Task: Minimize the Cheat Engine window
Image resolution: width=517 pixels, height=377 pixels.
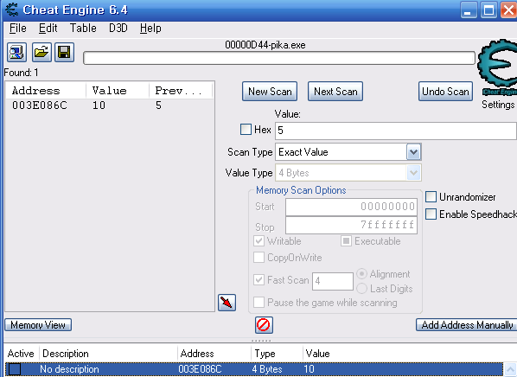Action: pyautogui.click(x=469, y=10)
